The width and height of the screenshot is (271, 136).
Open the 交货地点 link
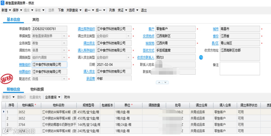pos(149,36)
